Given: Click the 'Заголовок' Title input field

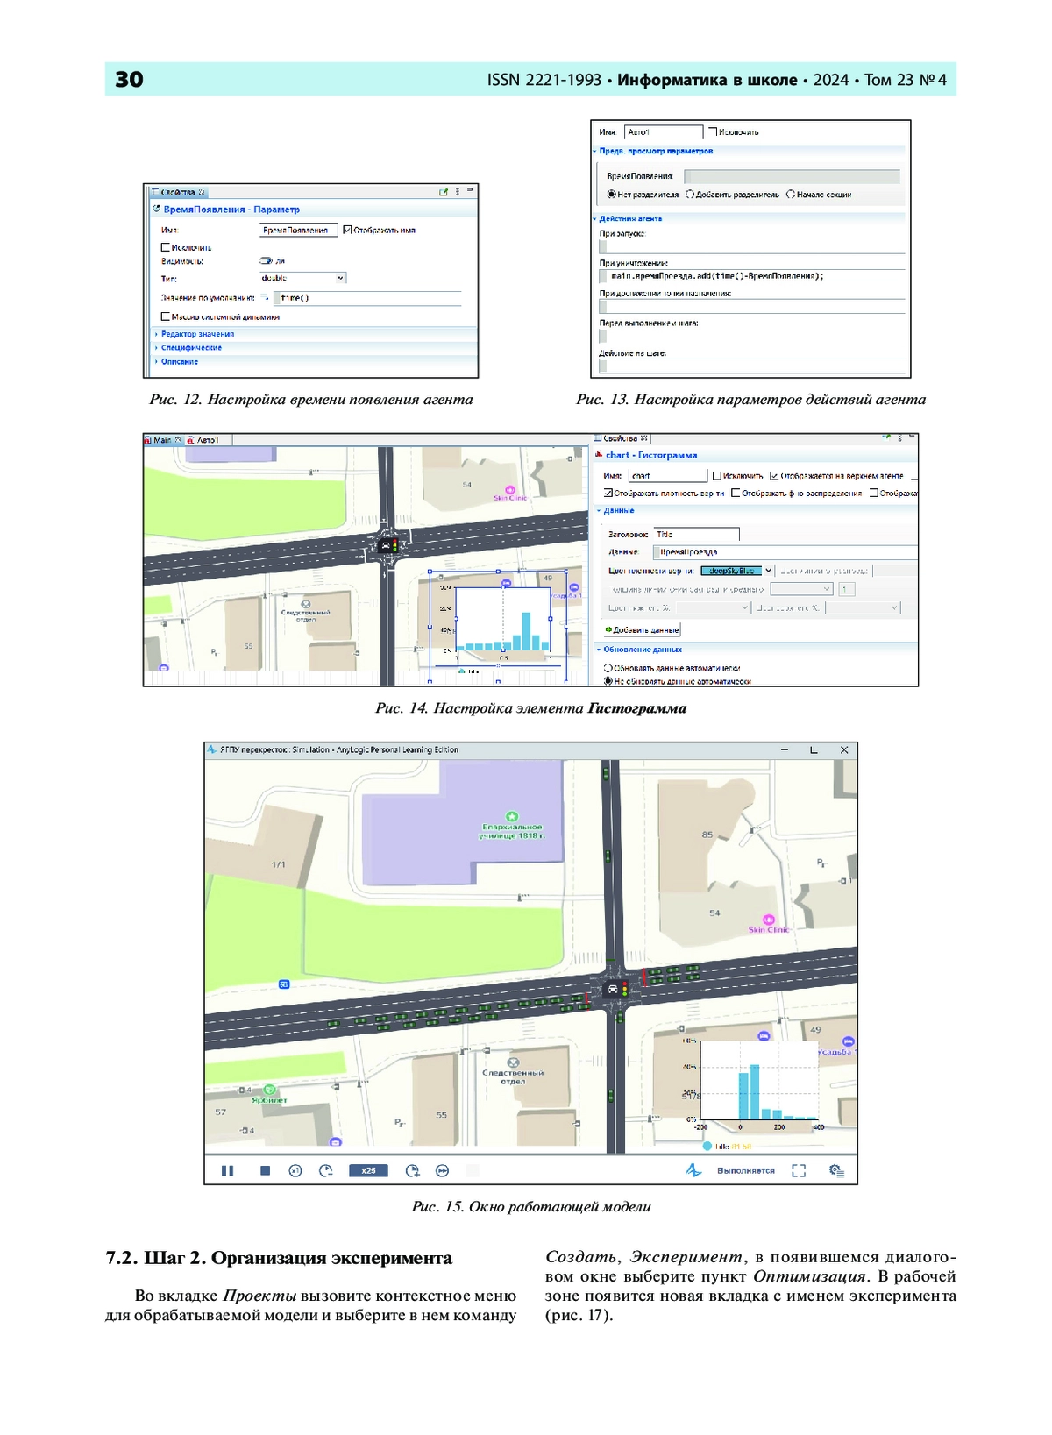Looking at the screenshot, I should (696, 534).
